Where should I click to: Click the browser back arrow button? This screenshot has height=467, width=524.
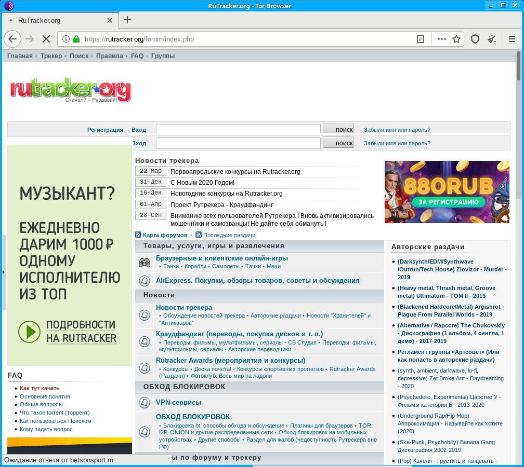click(12, 39)
